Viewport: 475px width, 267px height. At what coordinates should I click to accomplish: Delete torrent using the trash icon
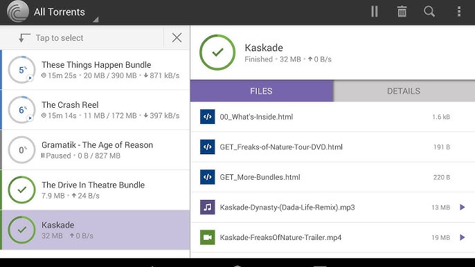(402, 12)
